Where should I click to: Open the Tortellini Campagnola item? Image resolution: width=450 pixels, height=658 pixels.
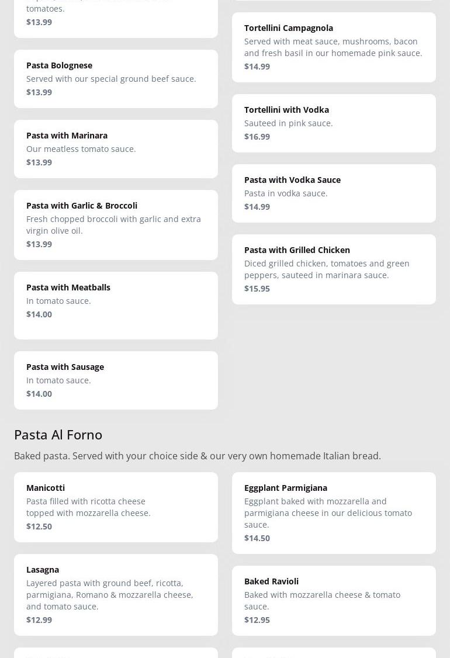pyautogui.click(x=289, y=28)
